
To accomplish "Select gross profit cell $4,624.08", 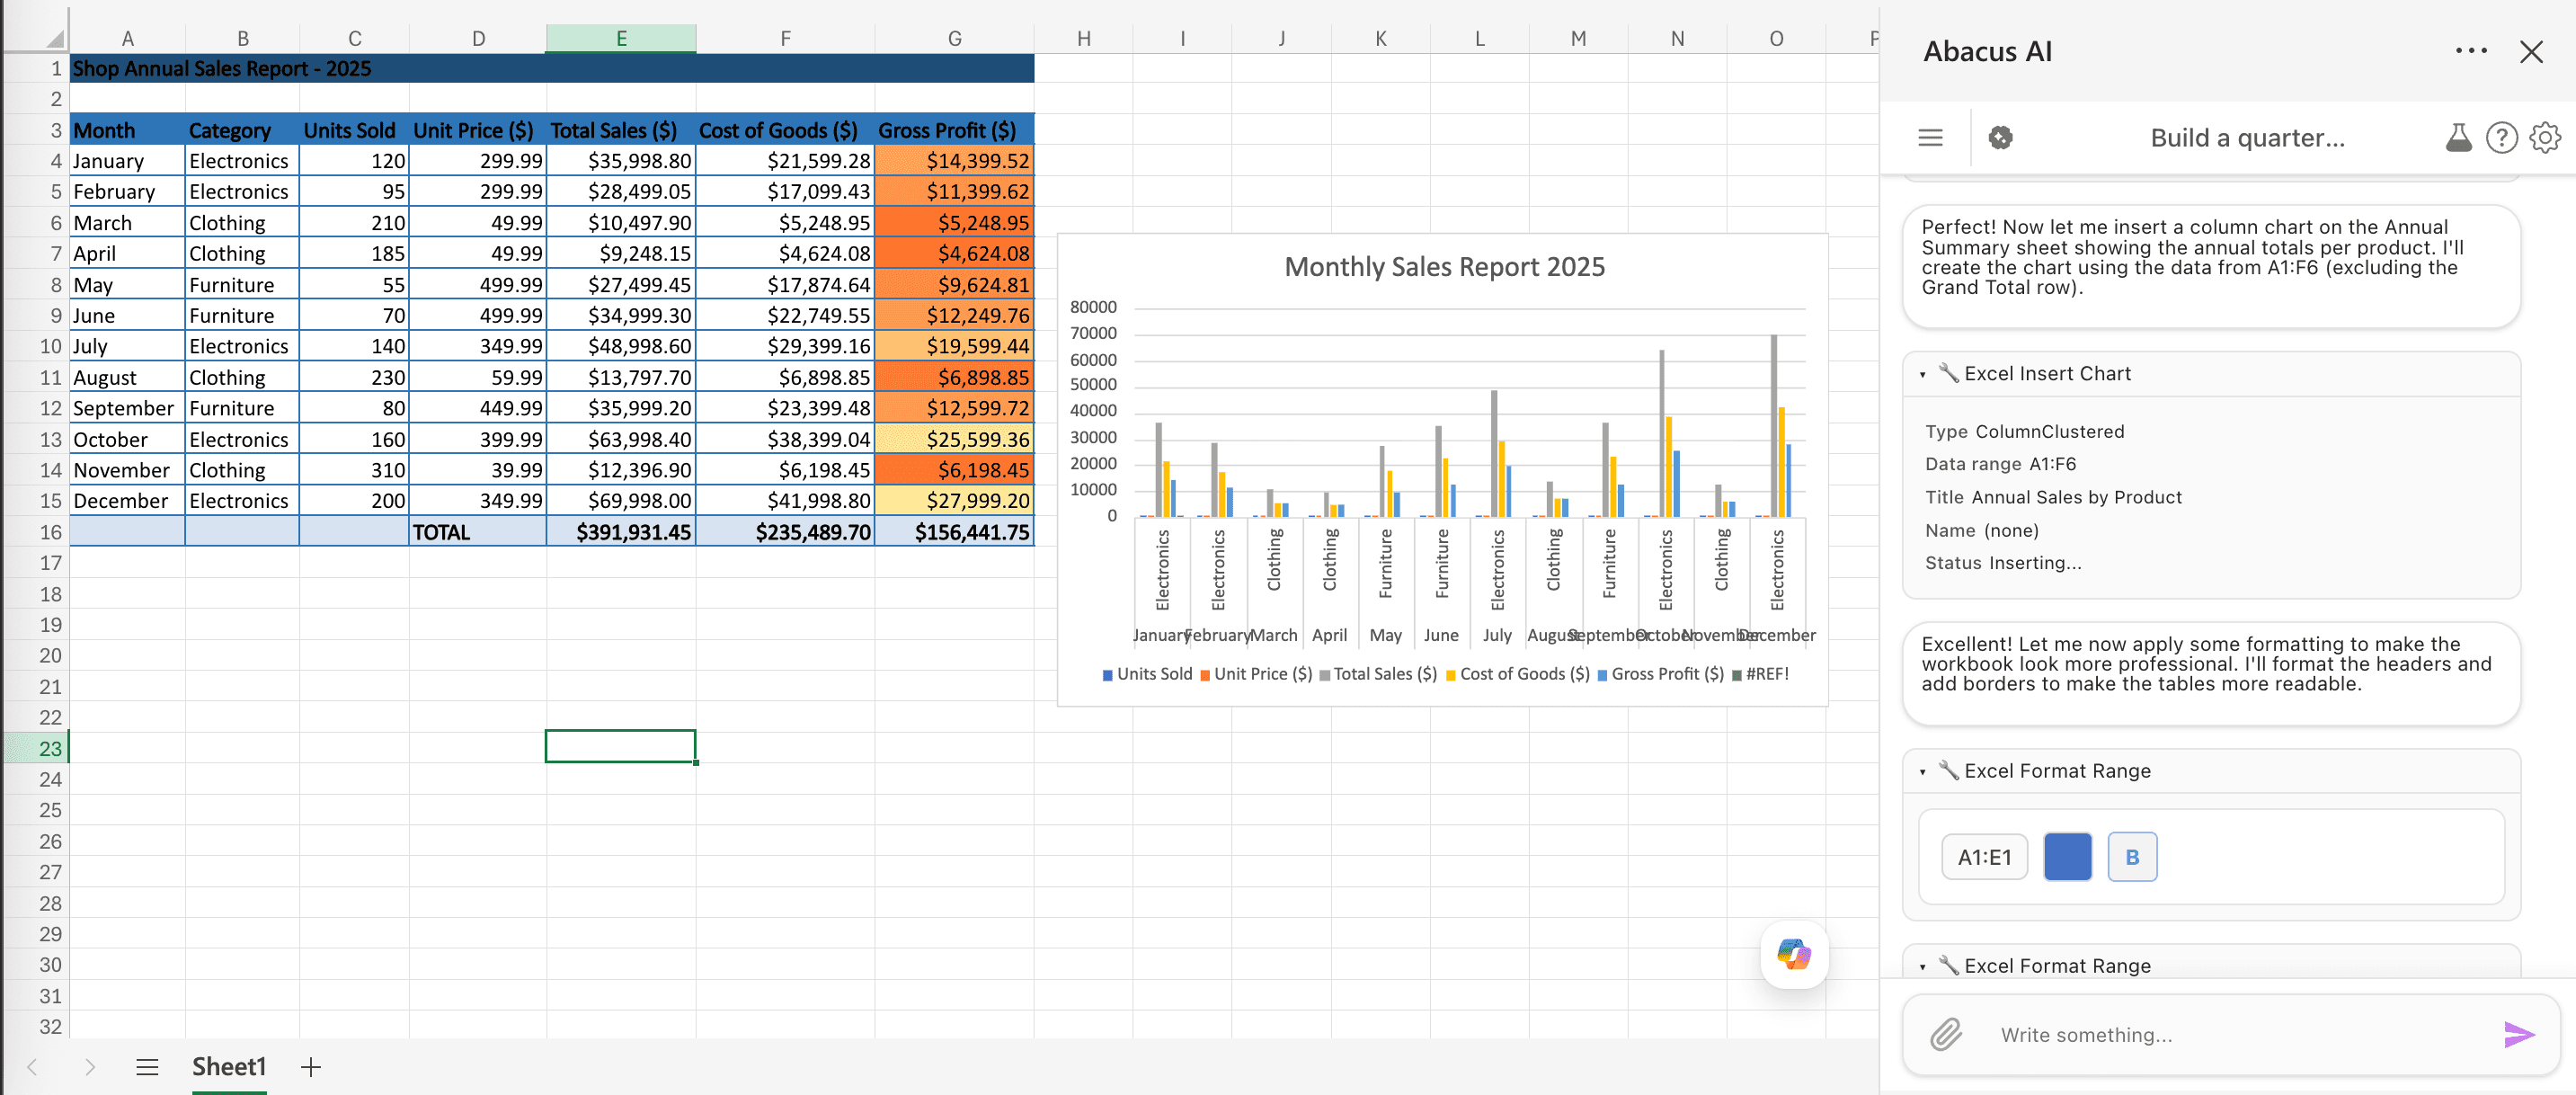I will click(x=954, y=254).
